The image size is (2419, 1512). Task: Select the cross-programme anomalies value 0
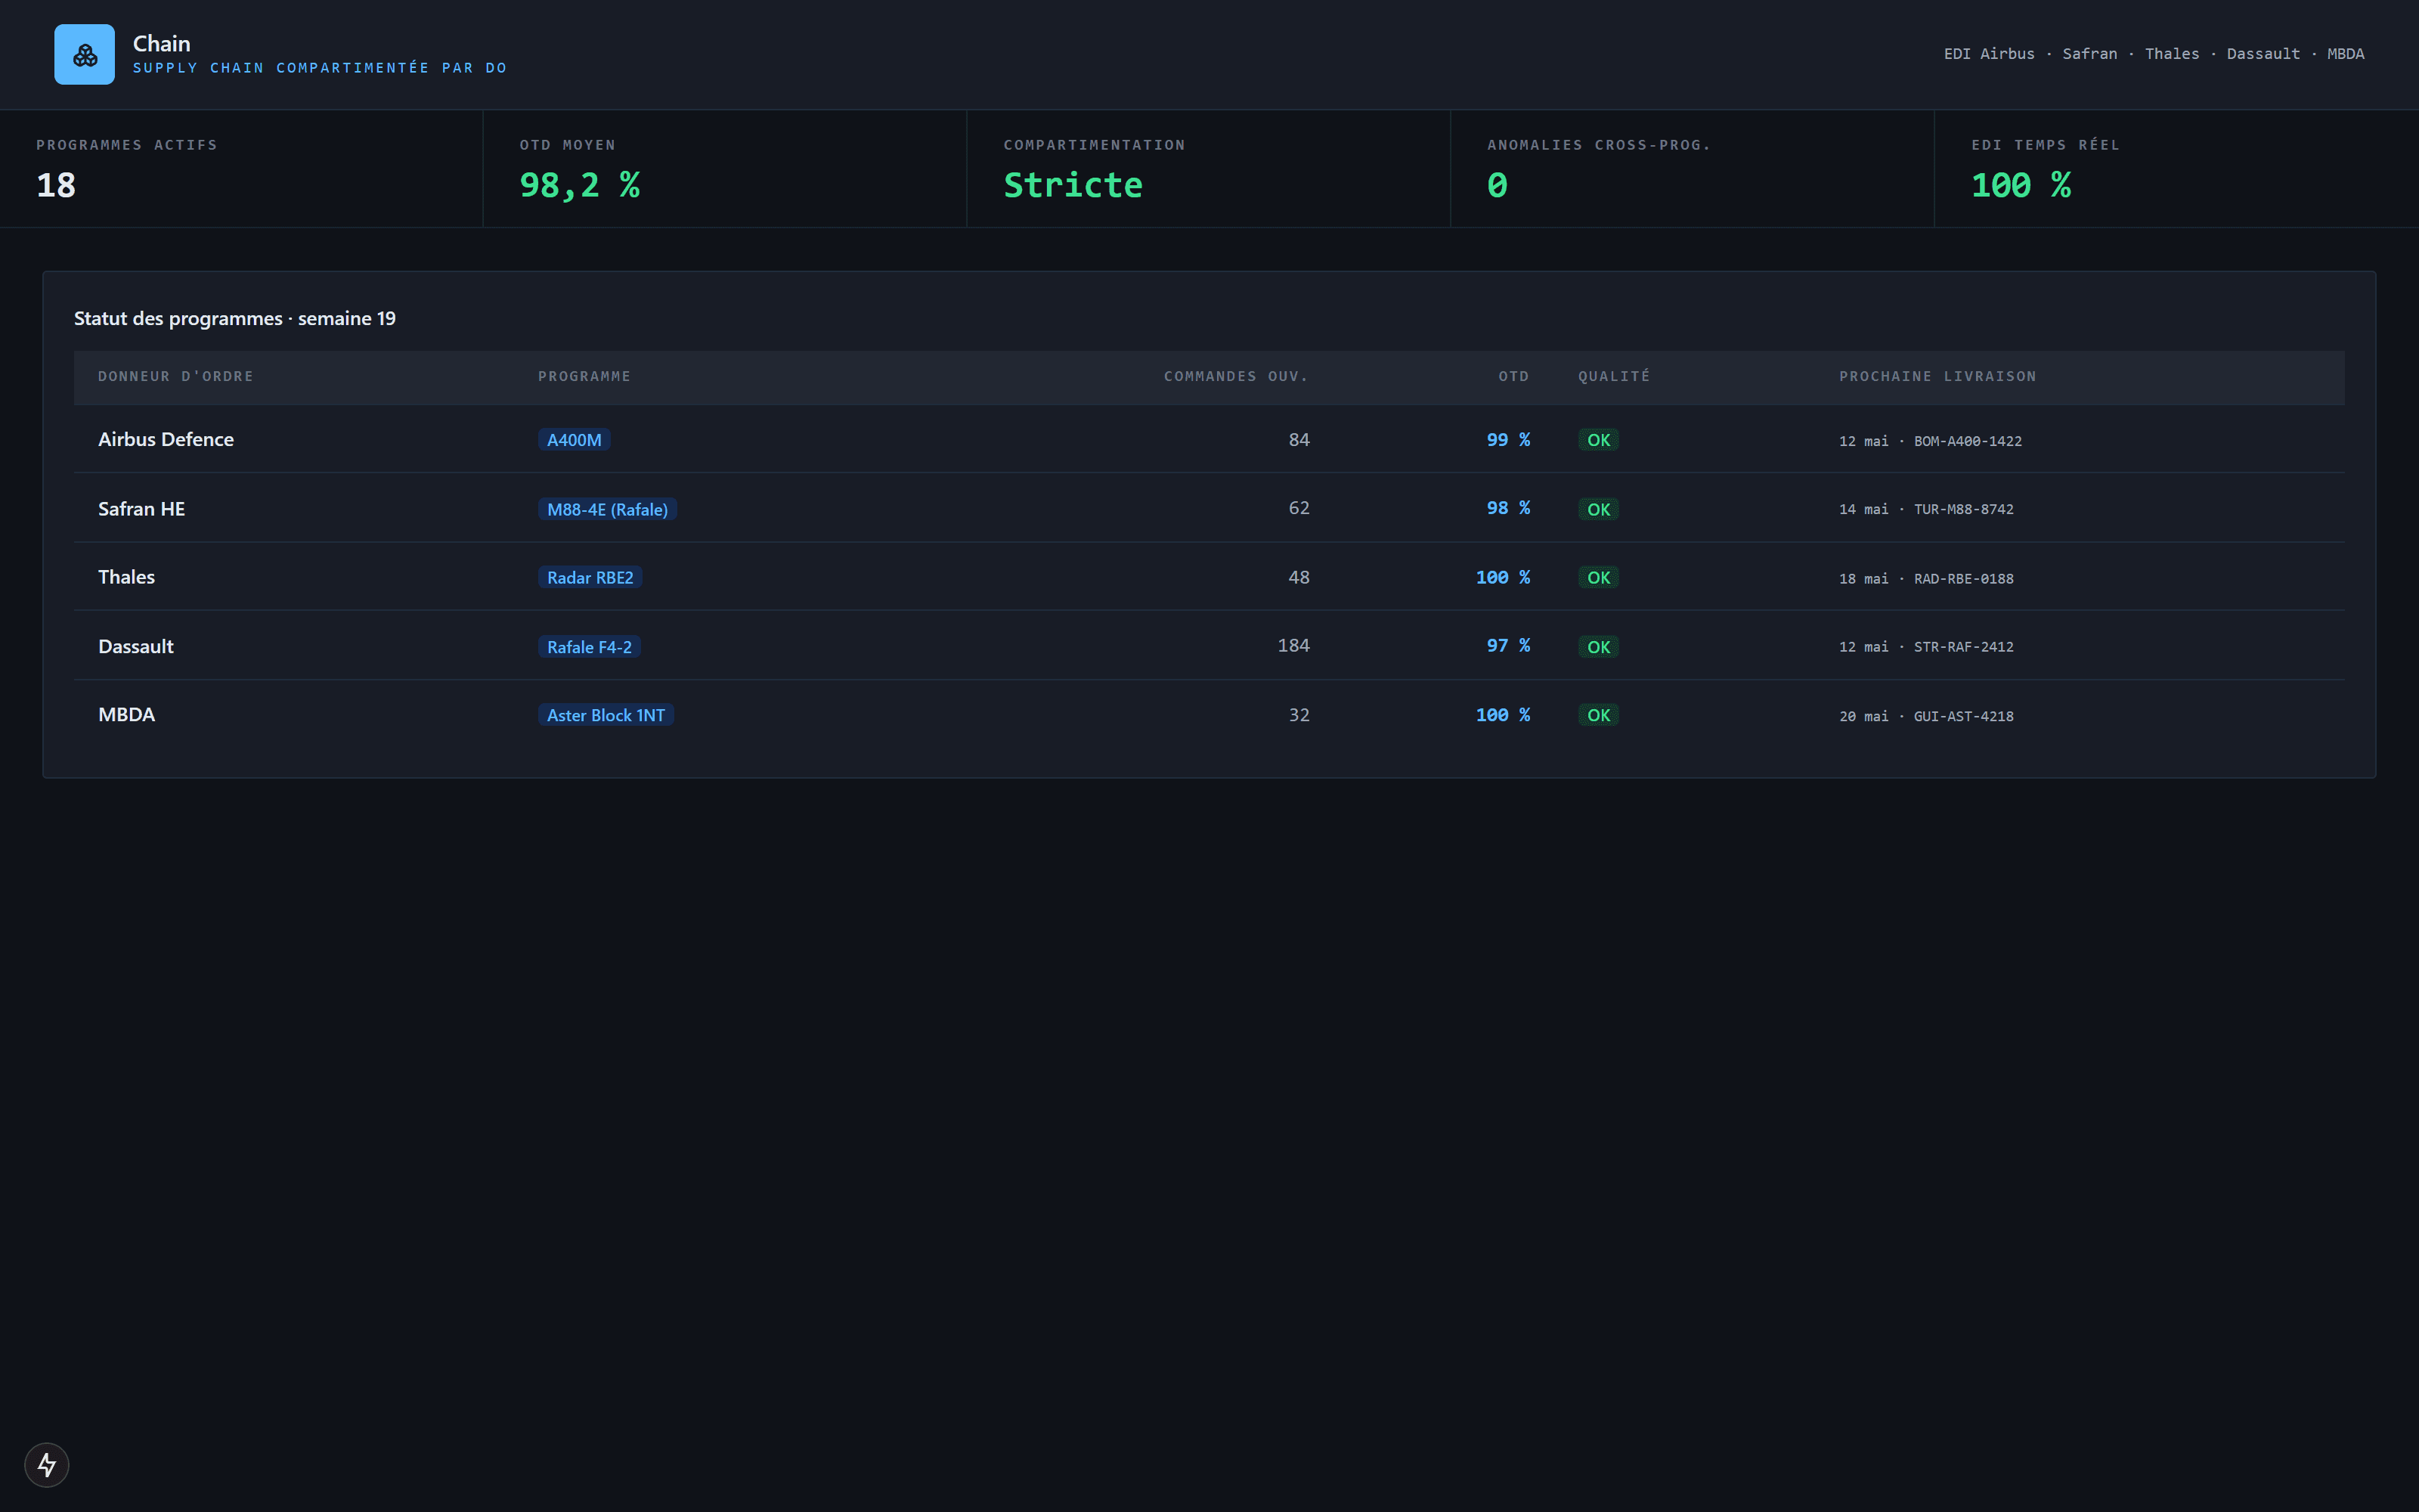1498,185
